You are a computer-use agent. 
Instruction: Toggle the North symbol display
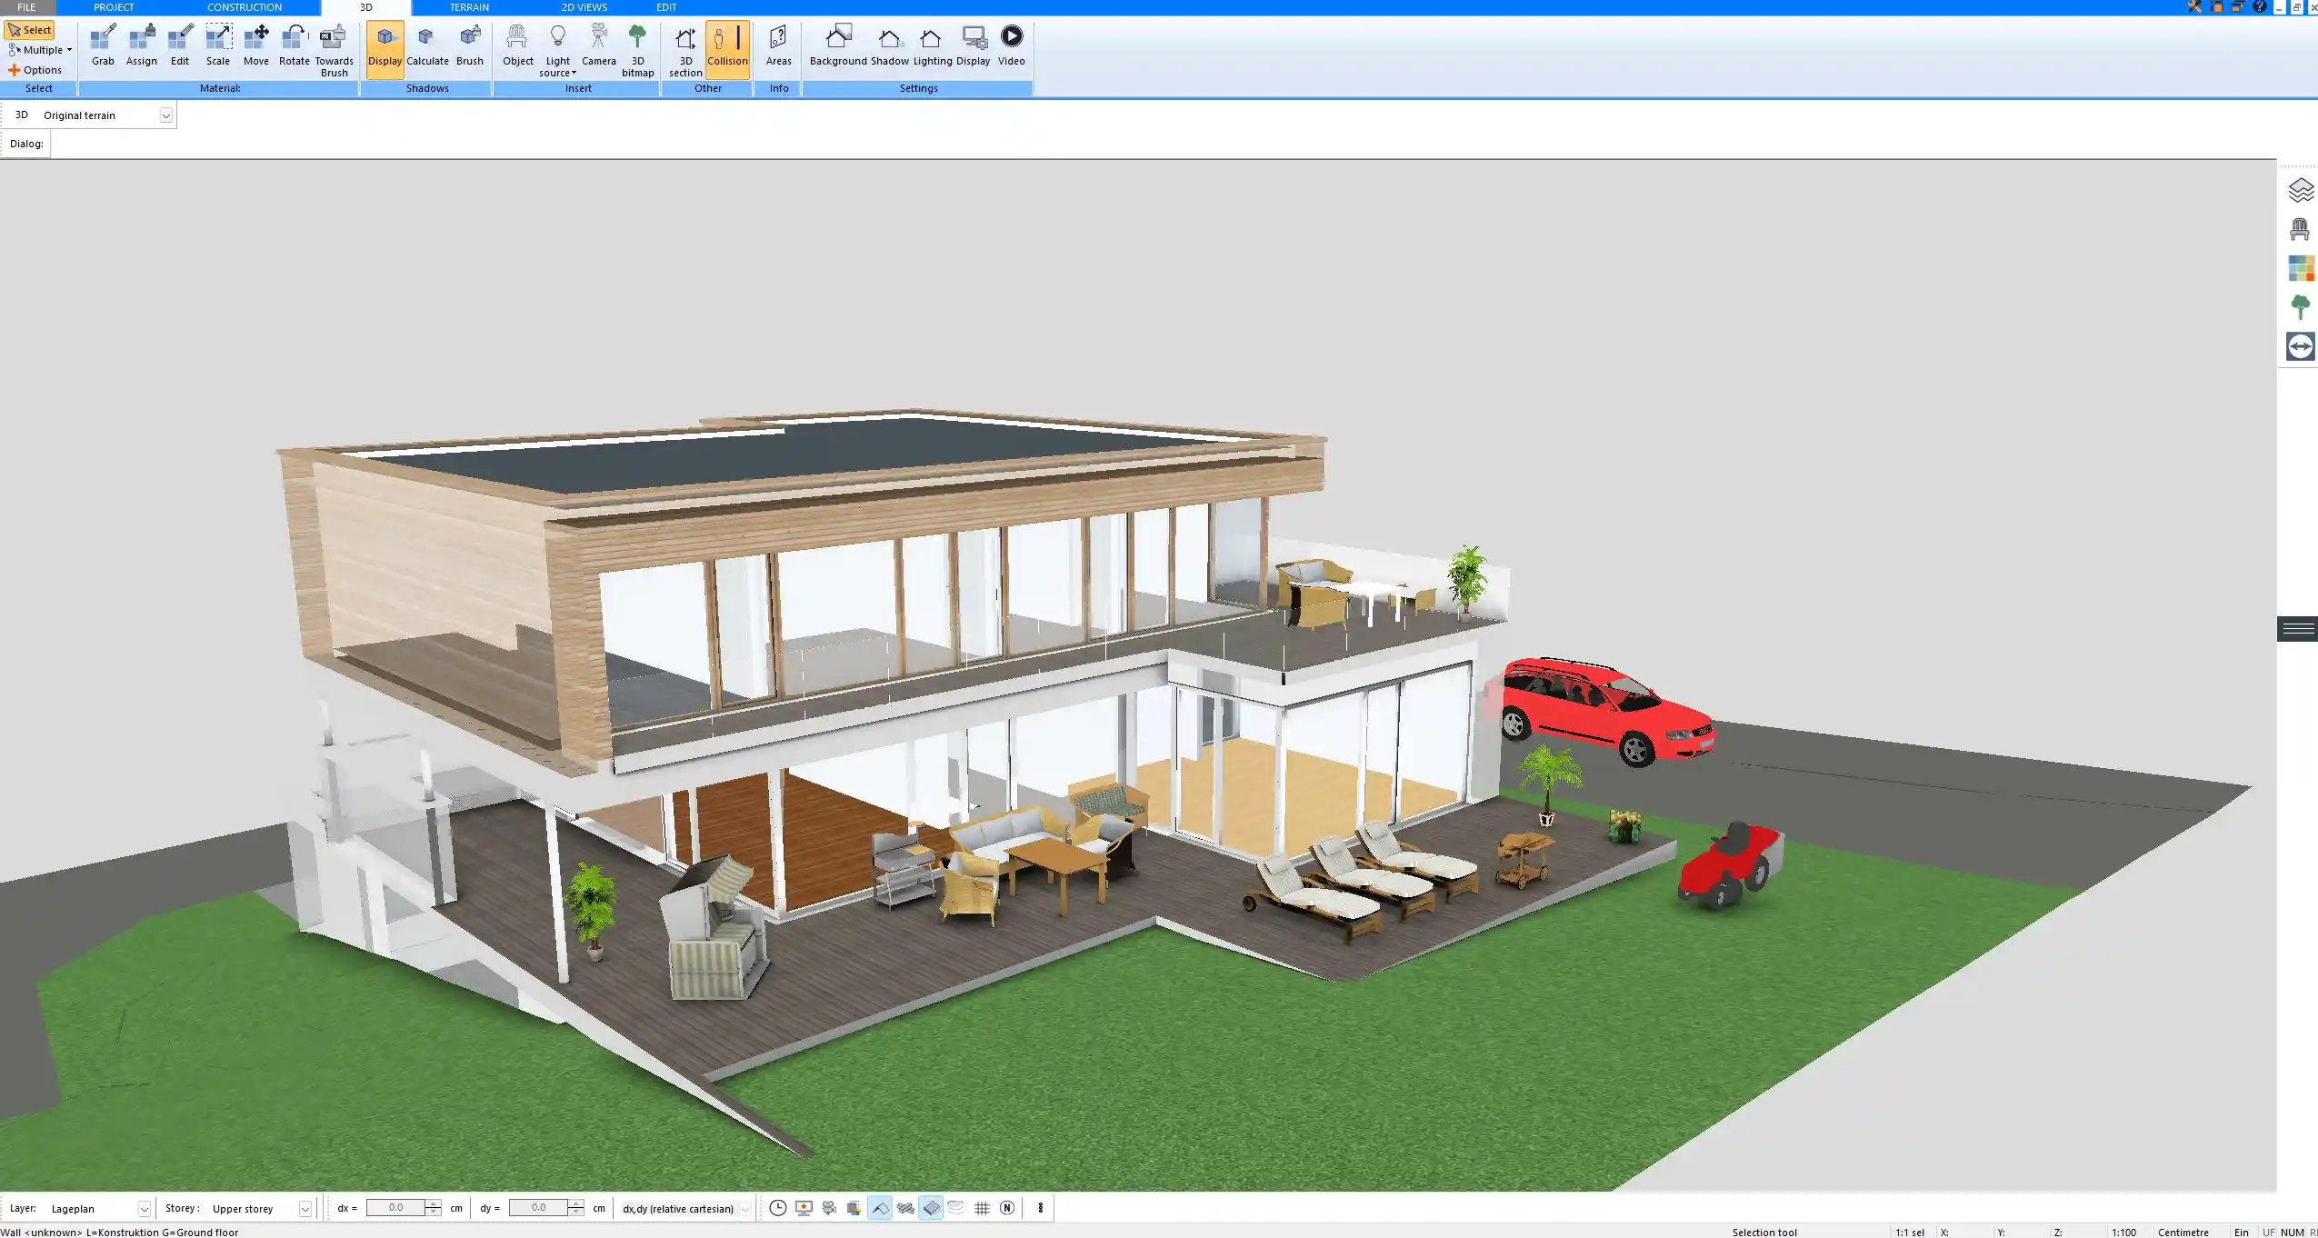[x=1006, y=1207]
